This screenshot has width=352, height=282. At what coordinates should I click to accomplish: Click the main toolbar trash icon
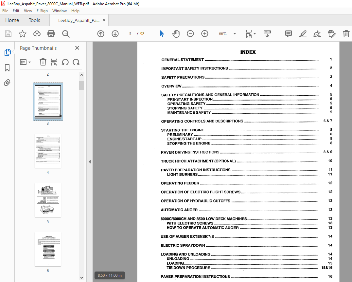(346, 34)
